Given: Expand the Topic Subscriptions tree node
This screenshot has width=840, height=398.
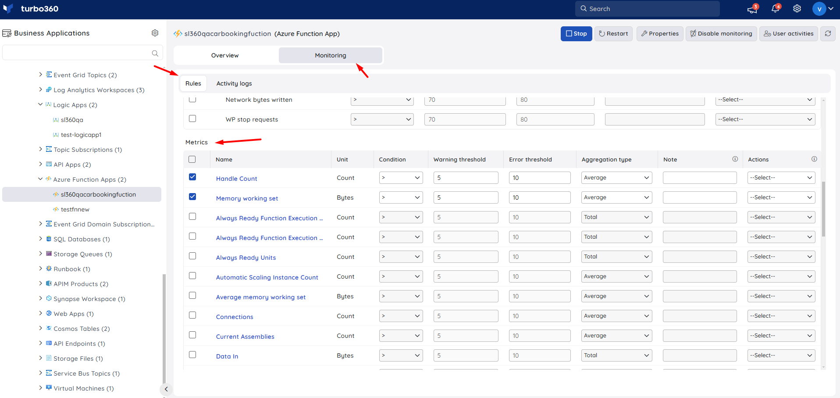Looking at the screenshot, I should [40, 149].
